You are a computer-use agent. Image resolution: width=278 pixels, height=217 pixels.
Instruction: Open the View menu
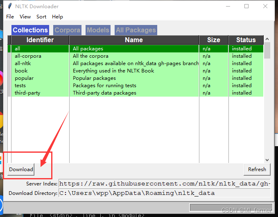pos(25,17)
